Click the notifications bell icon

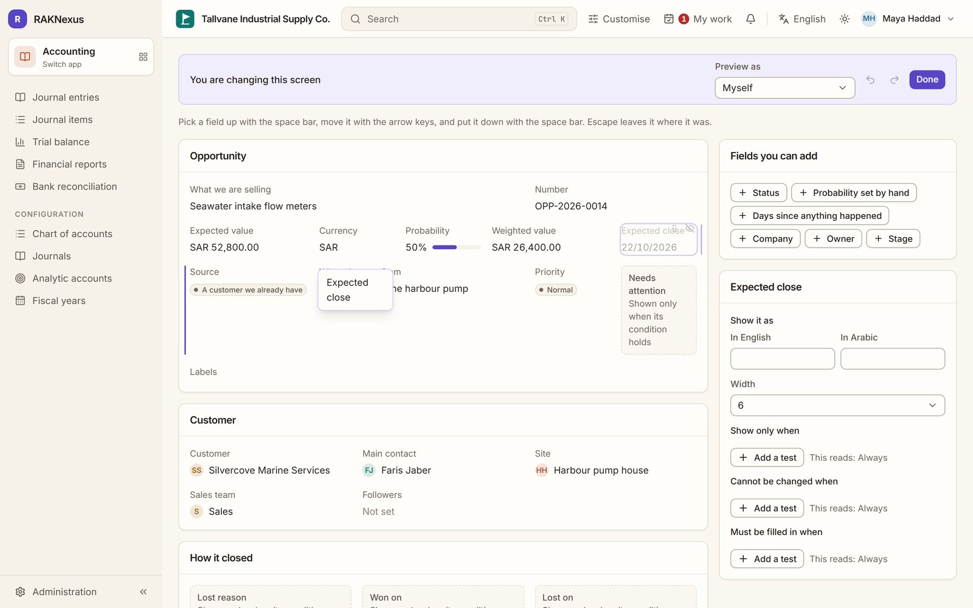(x=750, y=19)
